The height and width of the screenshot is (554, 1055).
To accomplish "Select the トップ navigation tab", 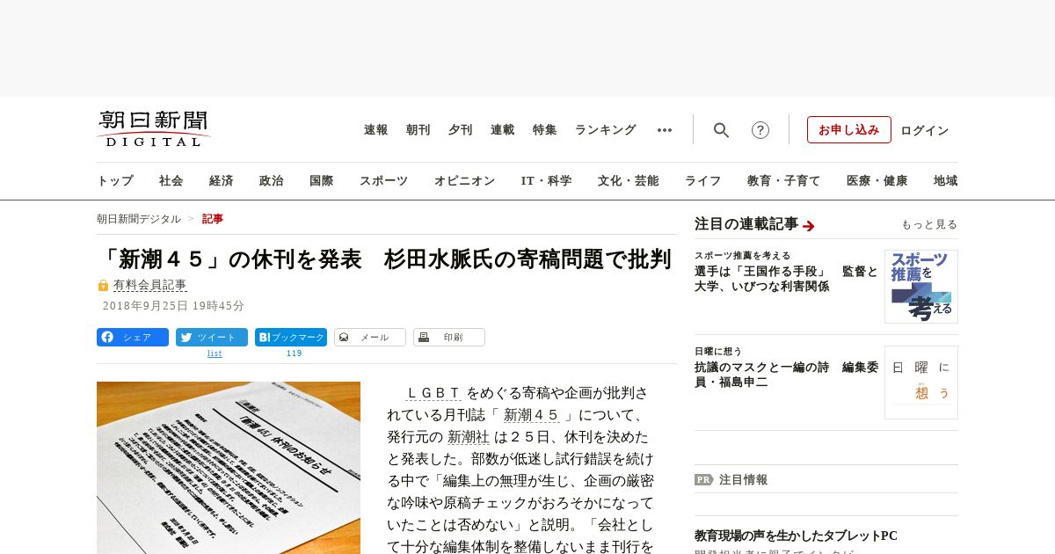I will click(x=115, y=181).
